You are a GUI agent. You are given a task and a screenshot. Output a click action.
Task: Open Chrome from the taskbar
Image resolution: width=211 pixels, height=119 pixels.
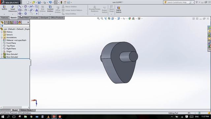click(31, 117)
